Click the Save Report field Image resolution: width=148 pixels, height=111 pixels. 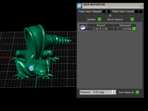(x=118, y=19)
